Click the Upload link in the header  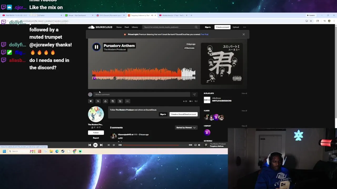(236, 27)
